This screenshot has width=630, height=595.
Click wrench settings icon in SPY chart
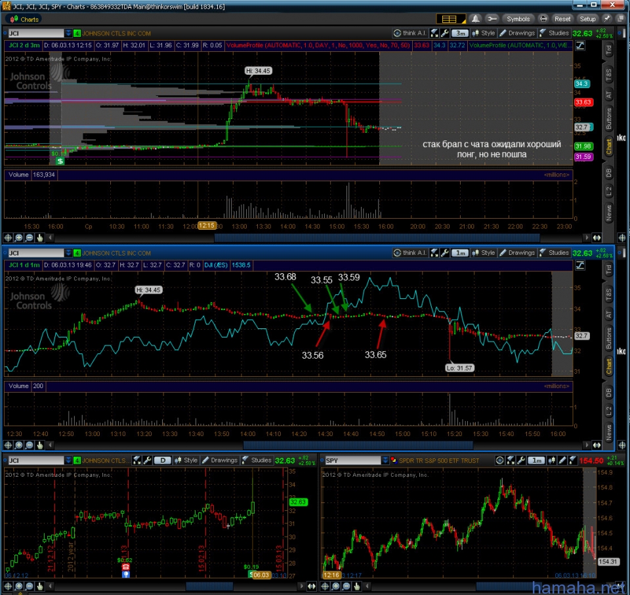point(521,460)
